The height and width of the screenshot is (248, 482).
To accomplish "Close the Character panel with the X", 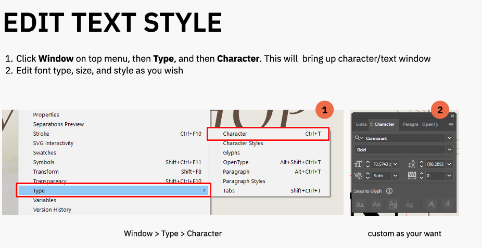I will [x=452, y=116].
